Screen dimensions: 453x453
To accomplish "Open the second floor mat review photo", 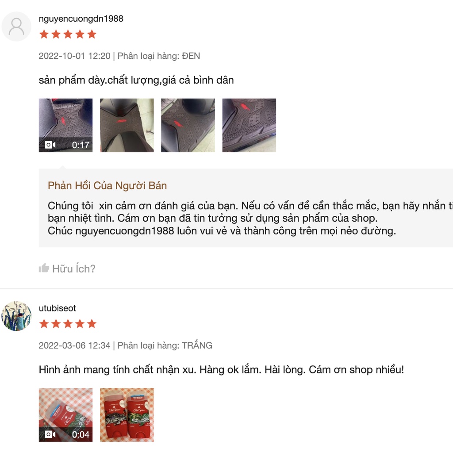I will 127,125.
